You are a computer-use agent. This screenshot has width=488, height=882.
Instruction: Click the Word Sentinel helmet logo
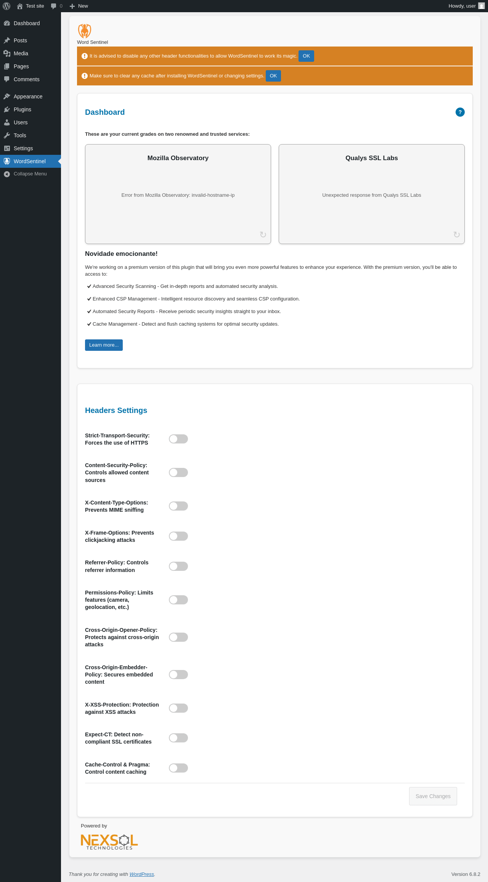[85, 31]
